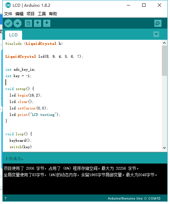Screen dimensions: 170x204
Task: Open the 帮助 menu
Action: point(53,14)
